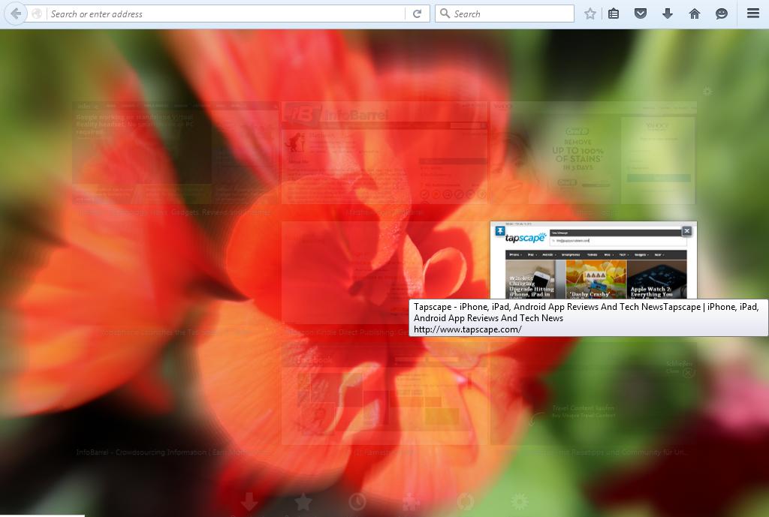Open the Firefox hamburger menu
Viewport: 769px width, 517px height.
(x=752, y=14)
